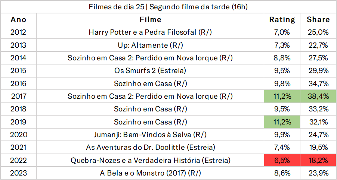Select As Aventuras do Dr. Doolittle cell
Screen dimensions: 337x180
pyautogui.click(x=150, y=148)
